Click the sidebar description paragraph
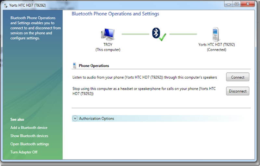 (35, 28)
